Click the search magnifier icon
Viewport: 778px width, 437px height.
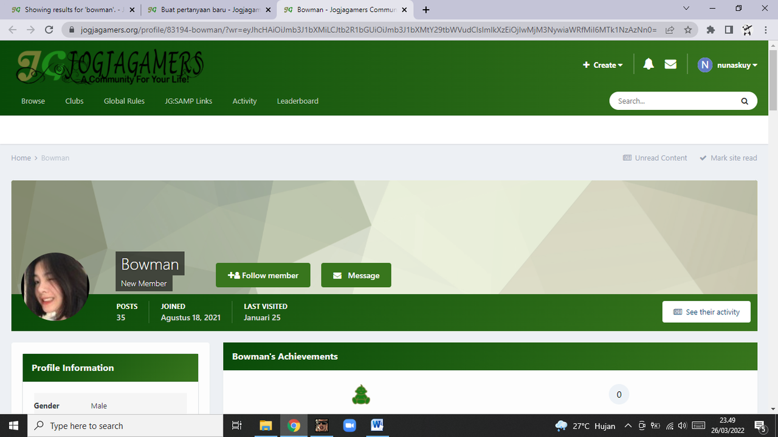[745, 101]
